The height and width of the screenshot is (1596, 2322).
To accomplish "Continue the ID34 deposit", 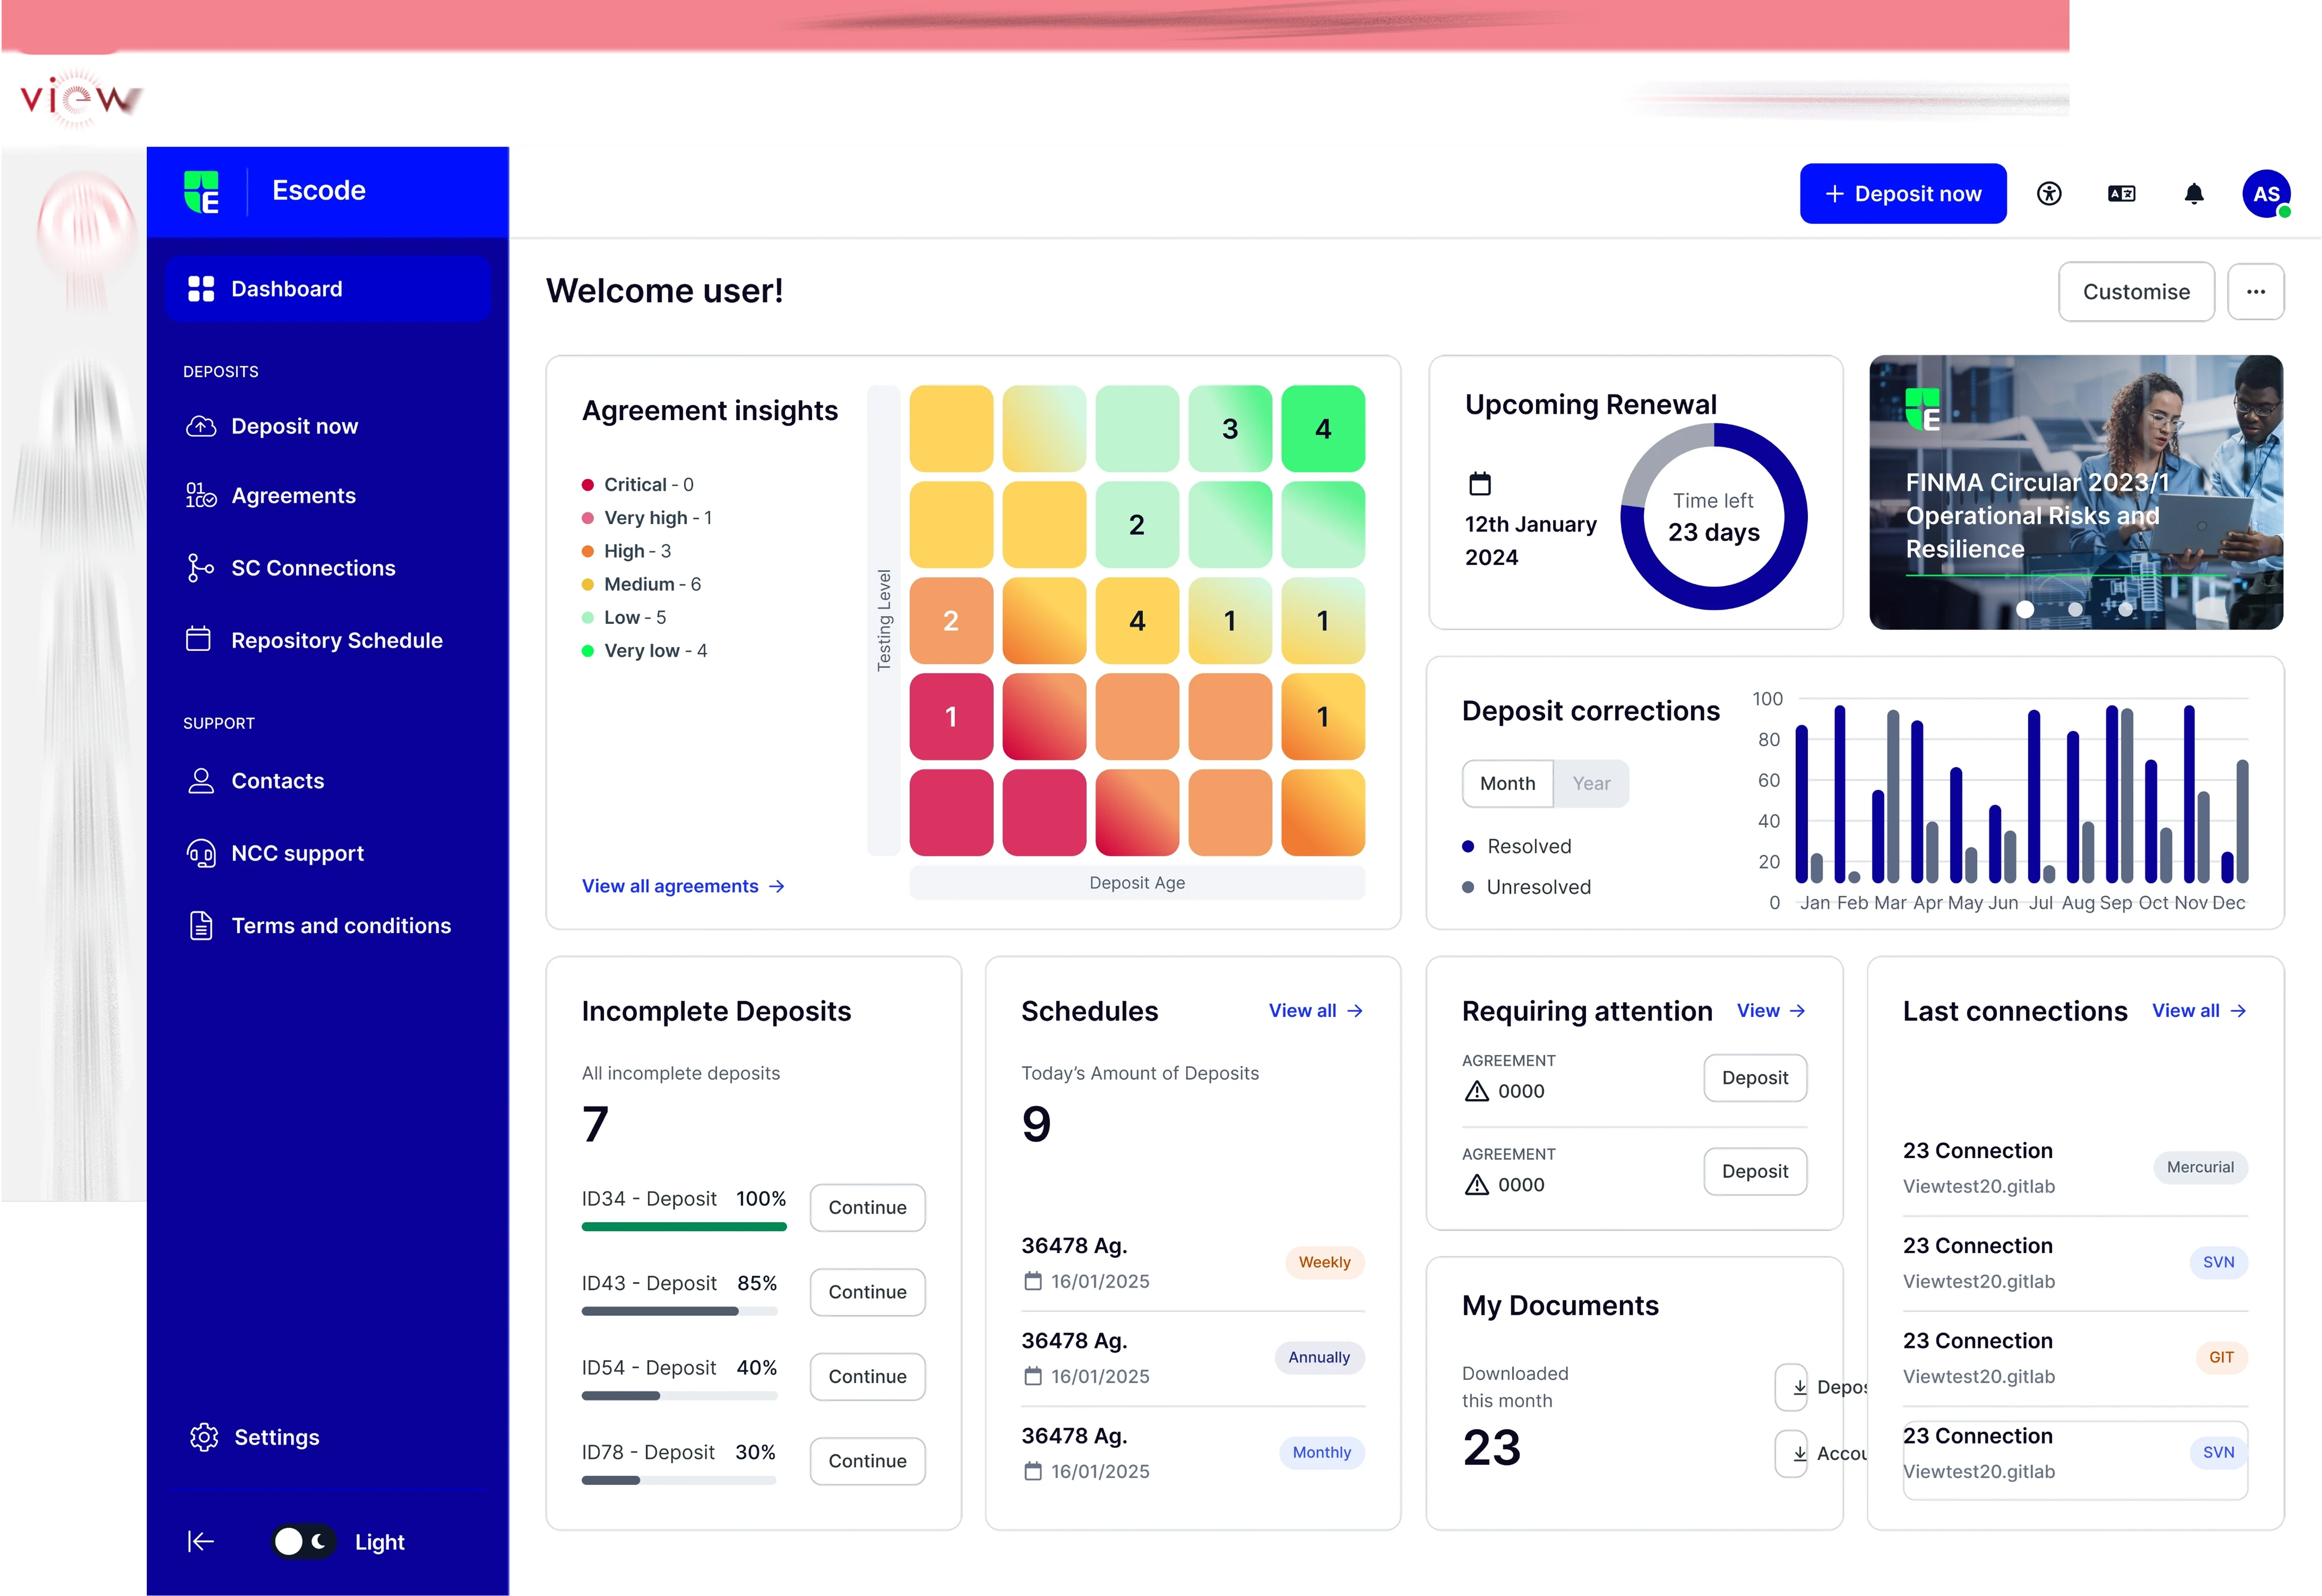I will pyautogui.click(x=867, y=1207).
